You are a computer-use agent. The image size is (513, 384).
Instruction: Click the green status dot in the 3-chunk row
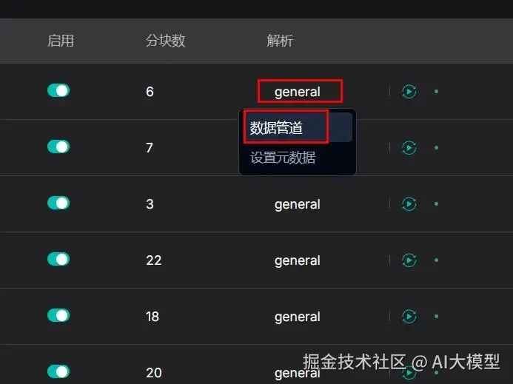point(436,203)
